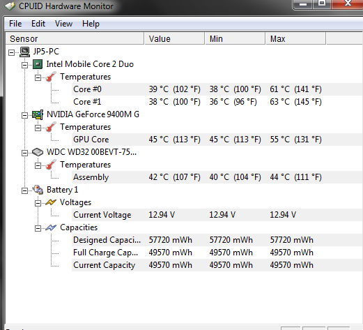
Task: Select the GPU Core row
Action: (x=217, y=140)
